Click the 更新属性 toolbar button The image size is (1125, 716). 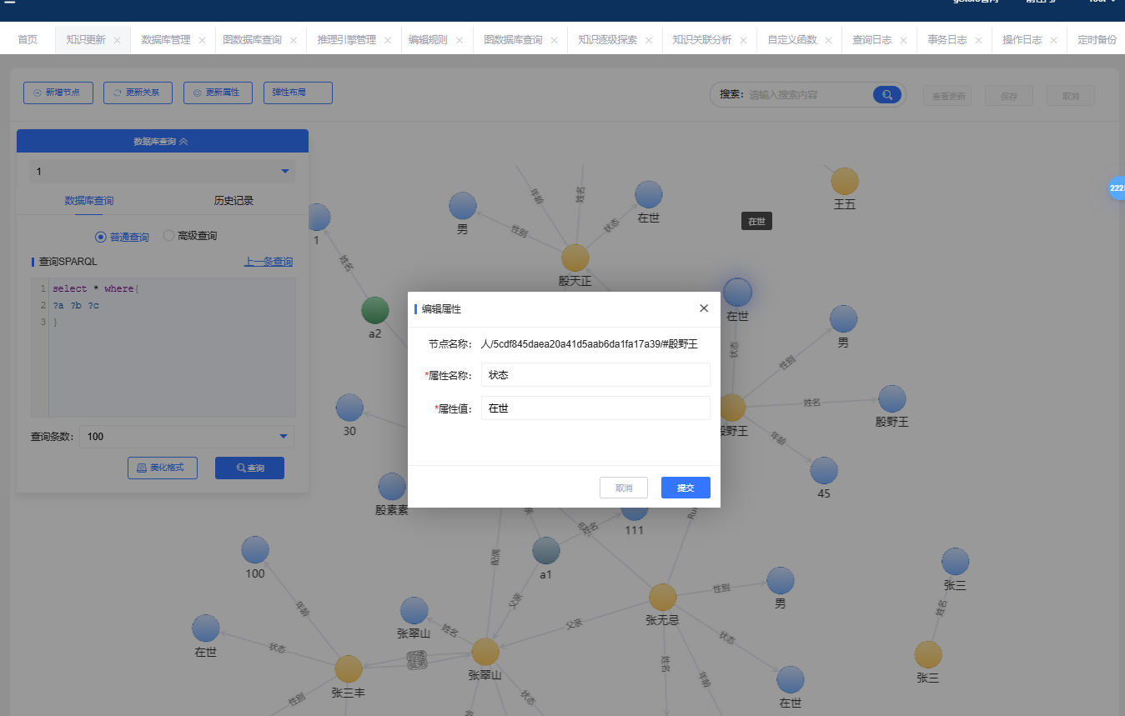[x=217, y=93]
